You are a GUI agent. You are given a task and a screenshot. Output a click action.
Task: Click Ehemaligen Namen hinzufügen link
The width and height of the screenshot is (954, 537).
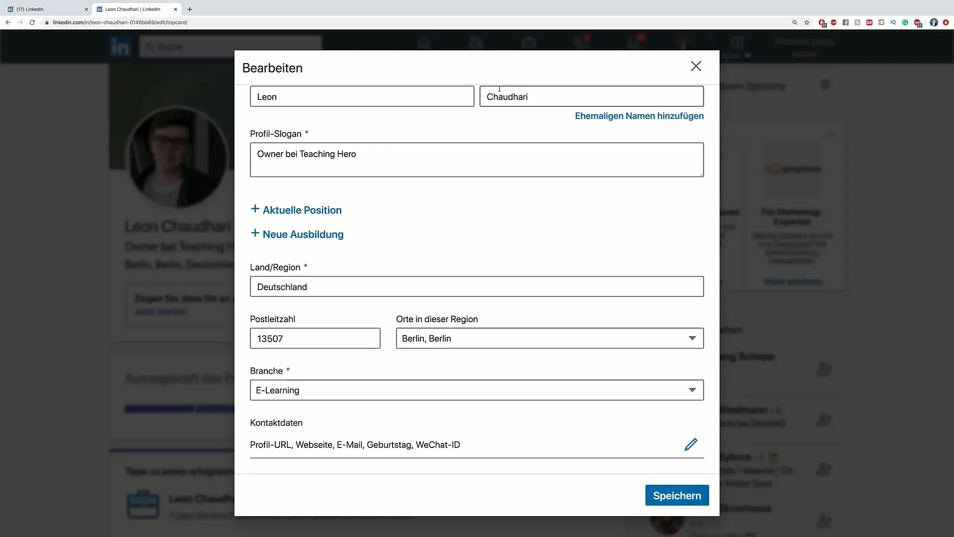[639, 116]
